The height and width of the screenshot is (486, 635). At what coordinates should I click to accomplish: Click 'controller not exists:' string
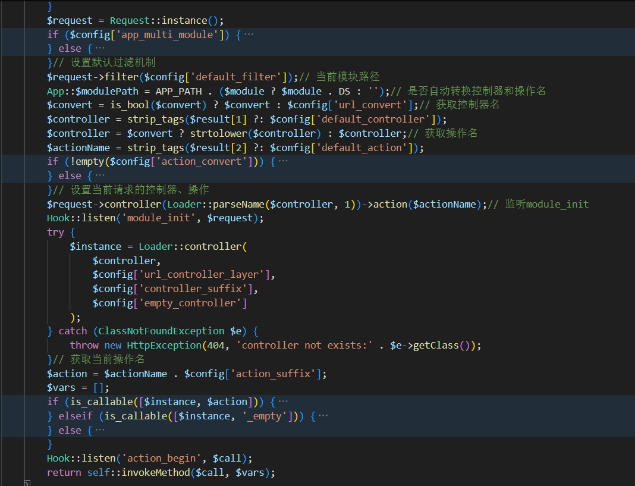pos(304,346)
